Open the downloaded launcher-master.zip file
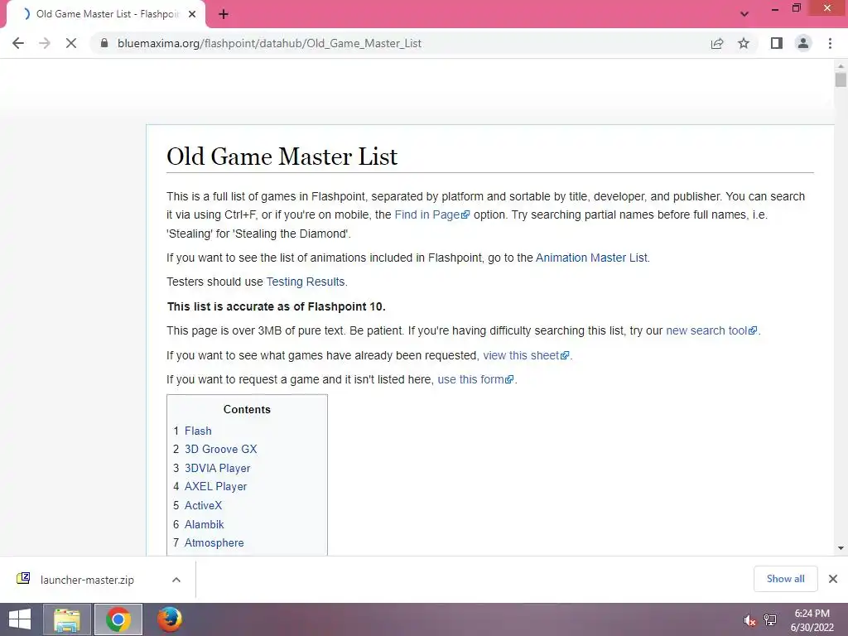 click(87, 580)
